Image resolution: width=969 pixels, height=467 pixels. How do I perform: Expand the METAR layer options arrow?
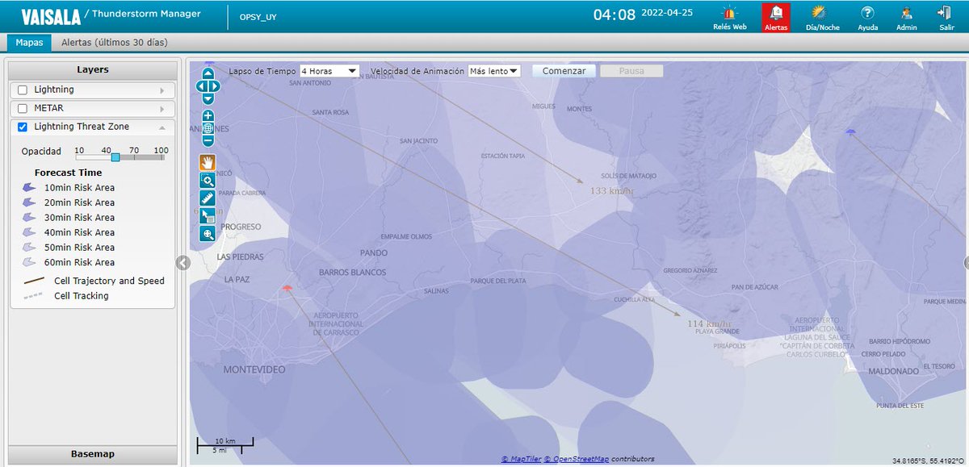161,108
